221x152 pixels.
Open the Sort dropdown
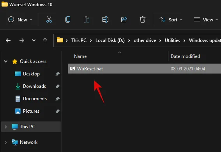171,20
